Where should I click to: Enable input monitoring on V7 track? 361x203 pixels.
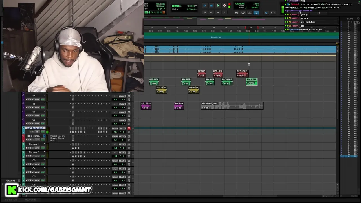point(28,124)
